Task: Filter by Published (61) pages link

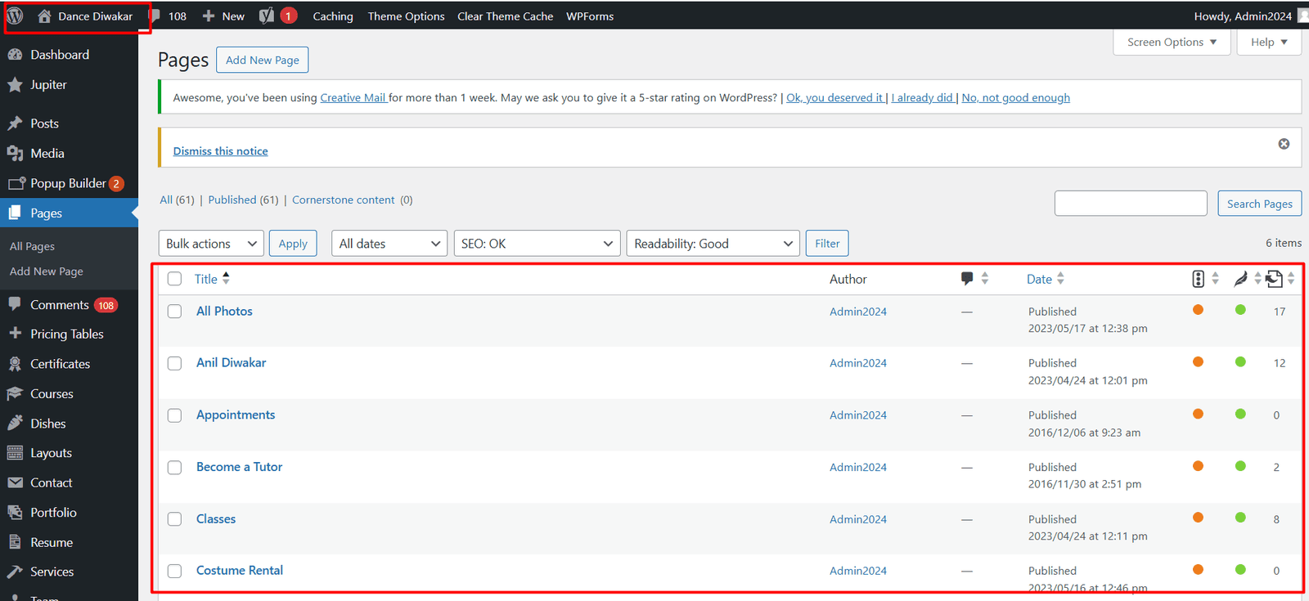Action: (243, 200)
